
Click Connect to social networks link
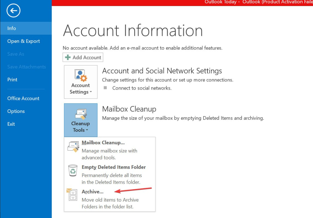pyautogui.click(x=142, y=88)
